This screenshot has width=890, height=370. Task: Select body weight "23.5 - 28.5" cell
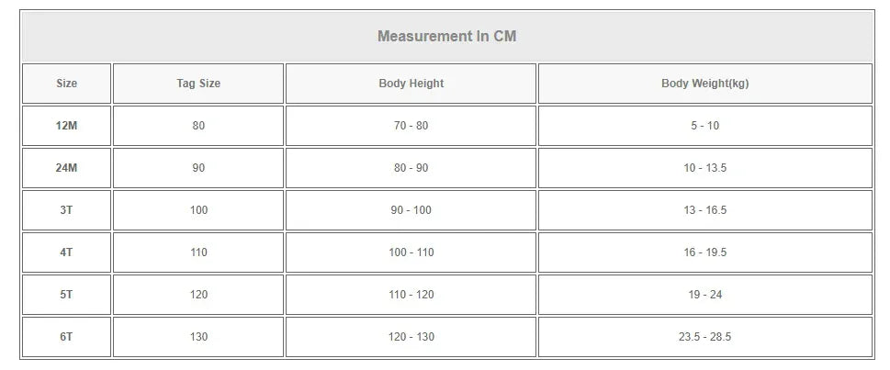(704, 337)
